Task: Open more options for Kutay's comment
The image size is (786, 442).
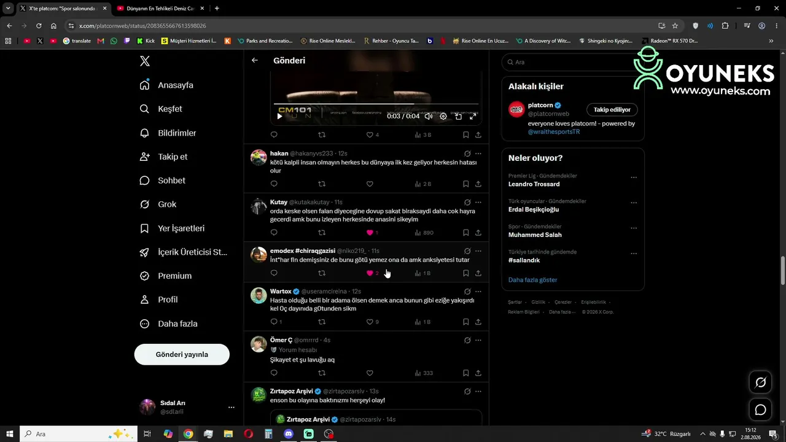Action: [478, 202]
